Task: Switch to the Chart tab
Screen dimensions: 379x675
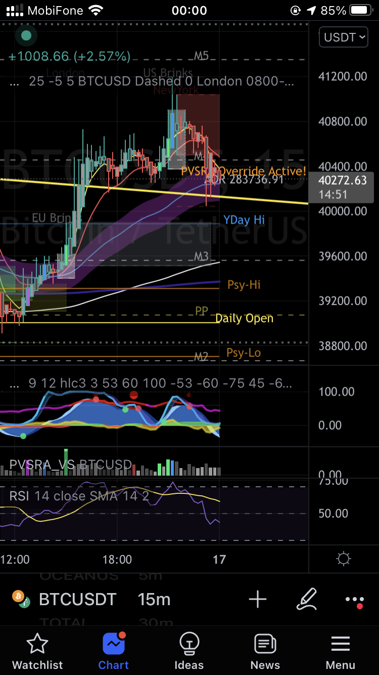Action: tap(114, 651)
